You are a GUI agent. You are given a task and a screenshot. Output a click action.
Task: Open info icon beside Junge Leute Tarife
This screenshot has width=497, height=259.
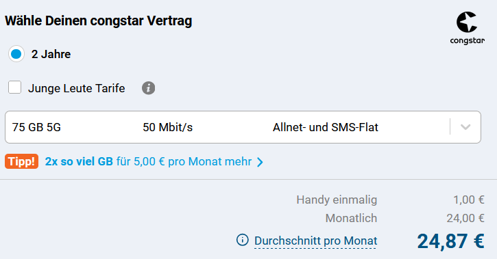tap(148, 88)
